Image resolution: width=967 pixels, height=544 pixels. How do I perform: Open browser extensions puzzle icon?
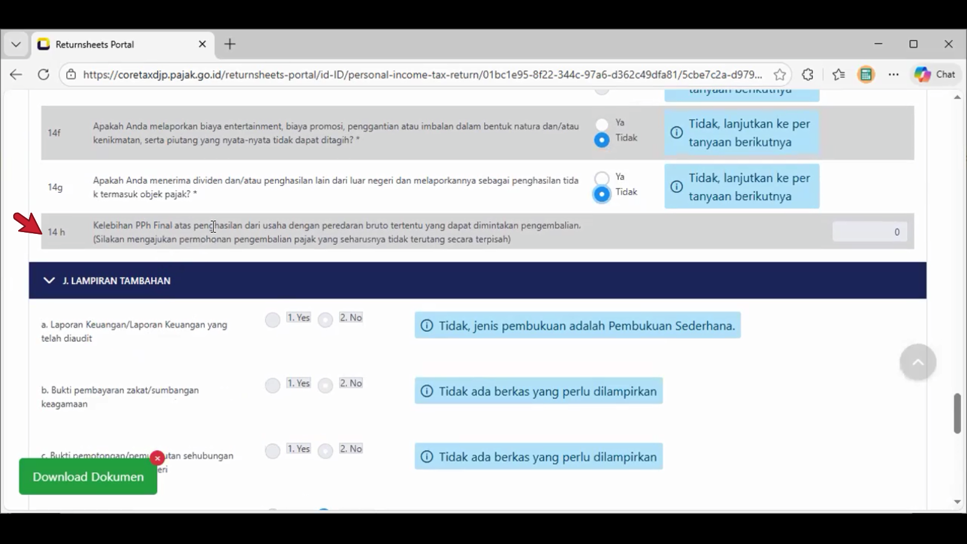[x=808, y=74]
